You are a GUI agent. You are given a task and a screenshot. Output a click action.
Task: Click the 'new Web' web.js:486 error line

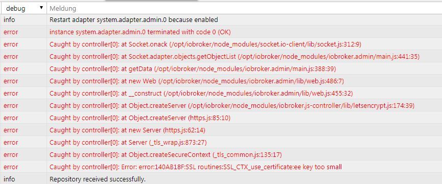click(x=197, y=81)
